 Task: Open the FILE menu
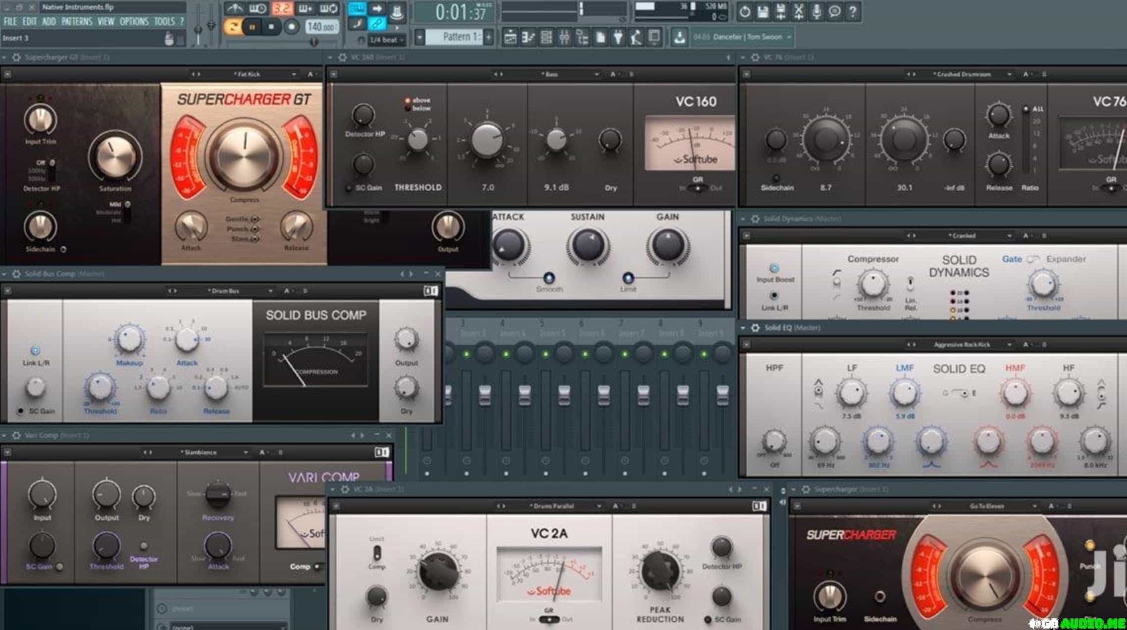[10, 22]
